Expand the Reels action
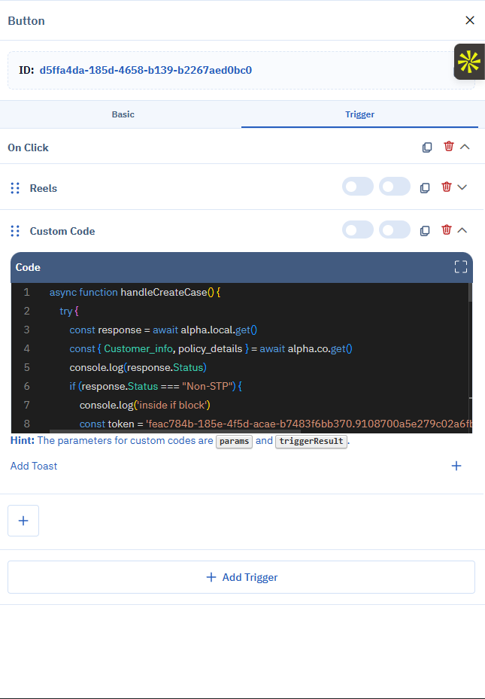The image size is (485, 699). tap(462, 187)
